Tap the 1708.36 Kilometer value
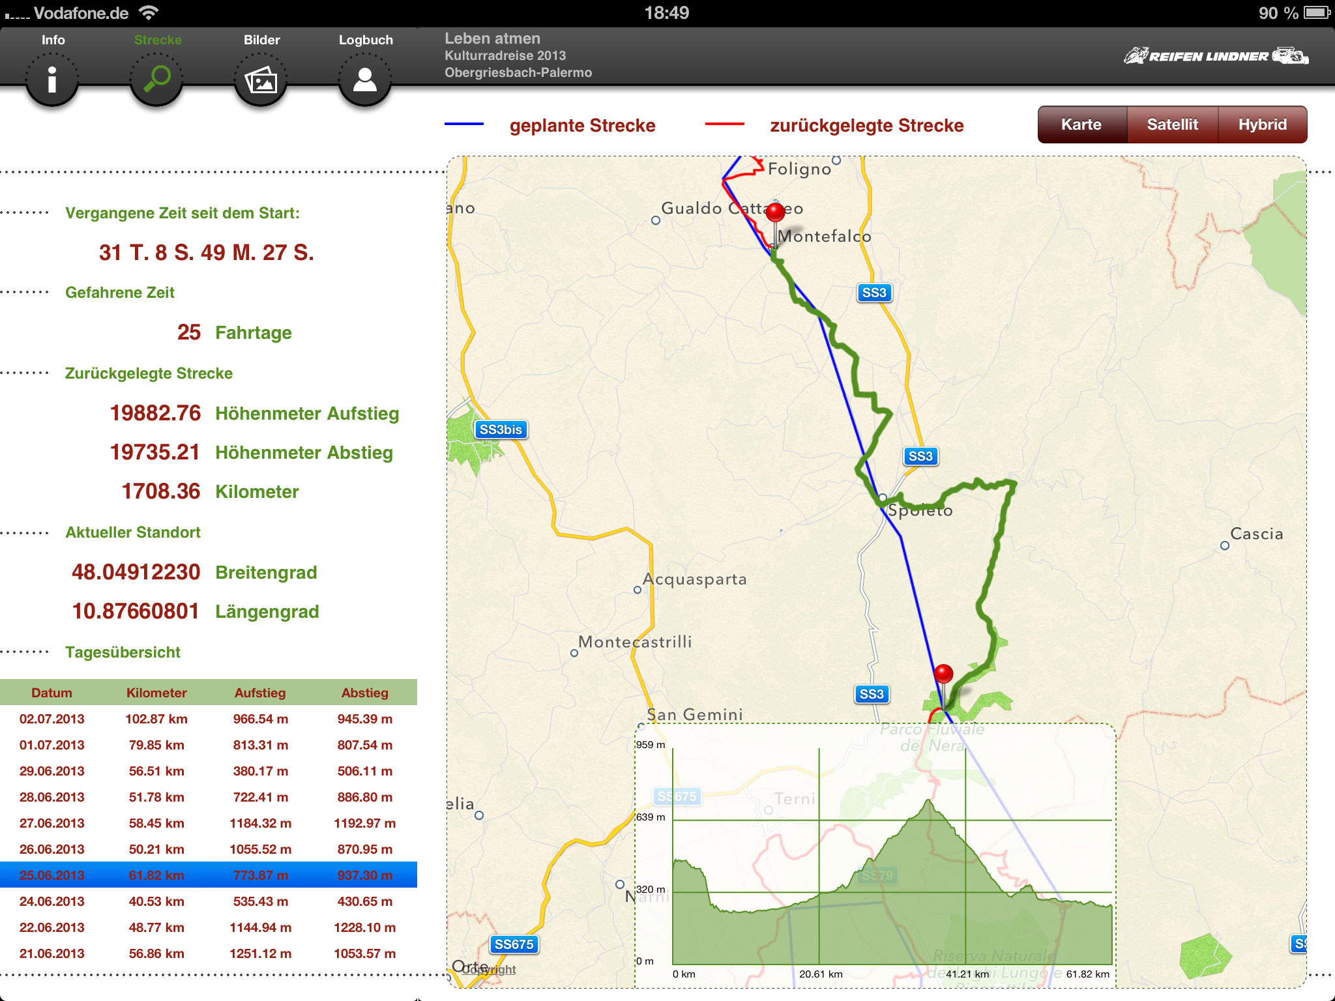 161,491
